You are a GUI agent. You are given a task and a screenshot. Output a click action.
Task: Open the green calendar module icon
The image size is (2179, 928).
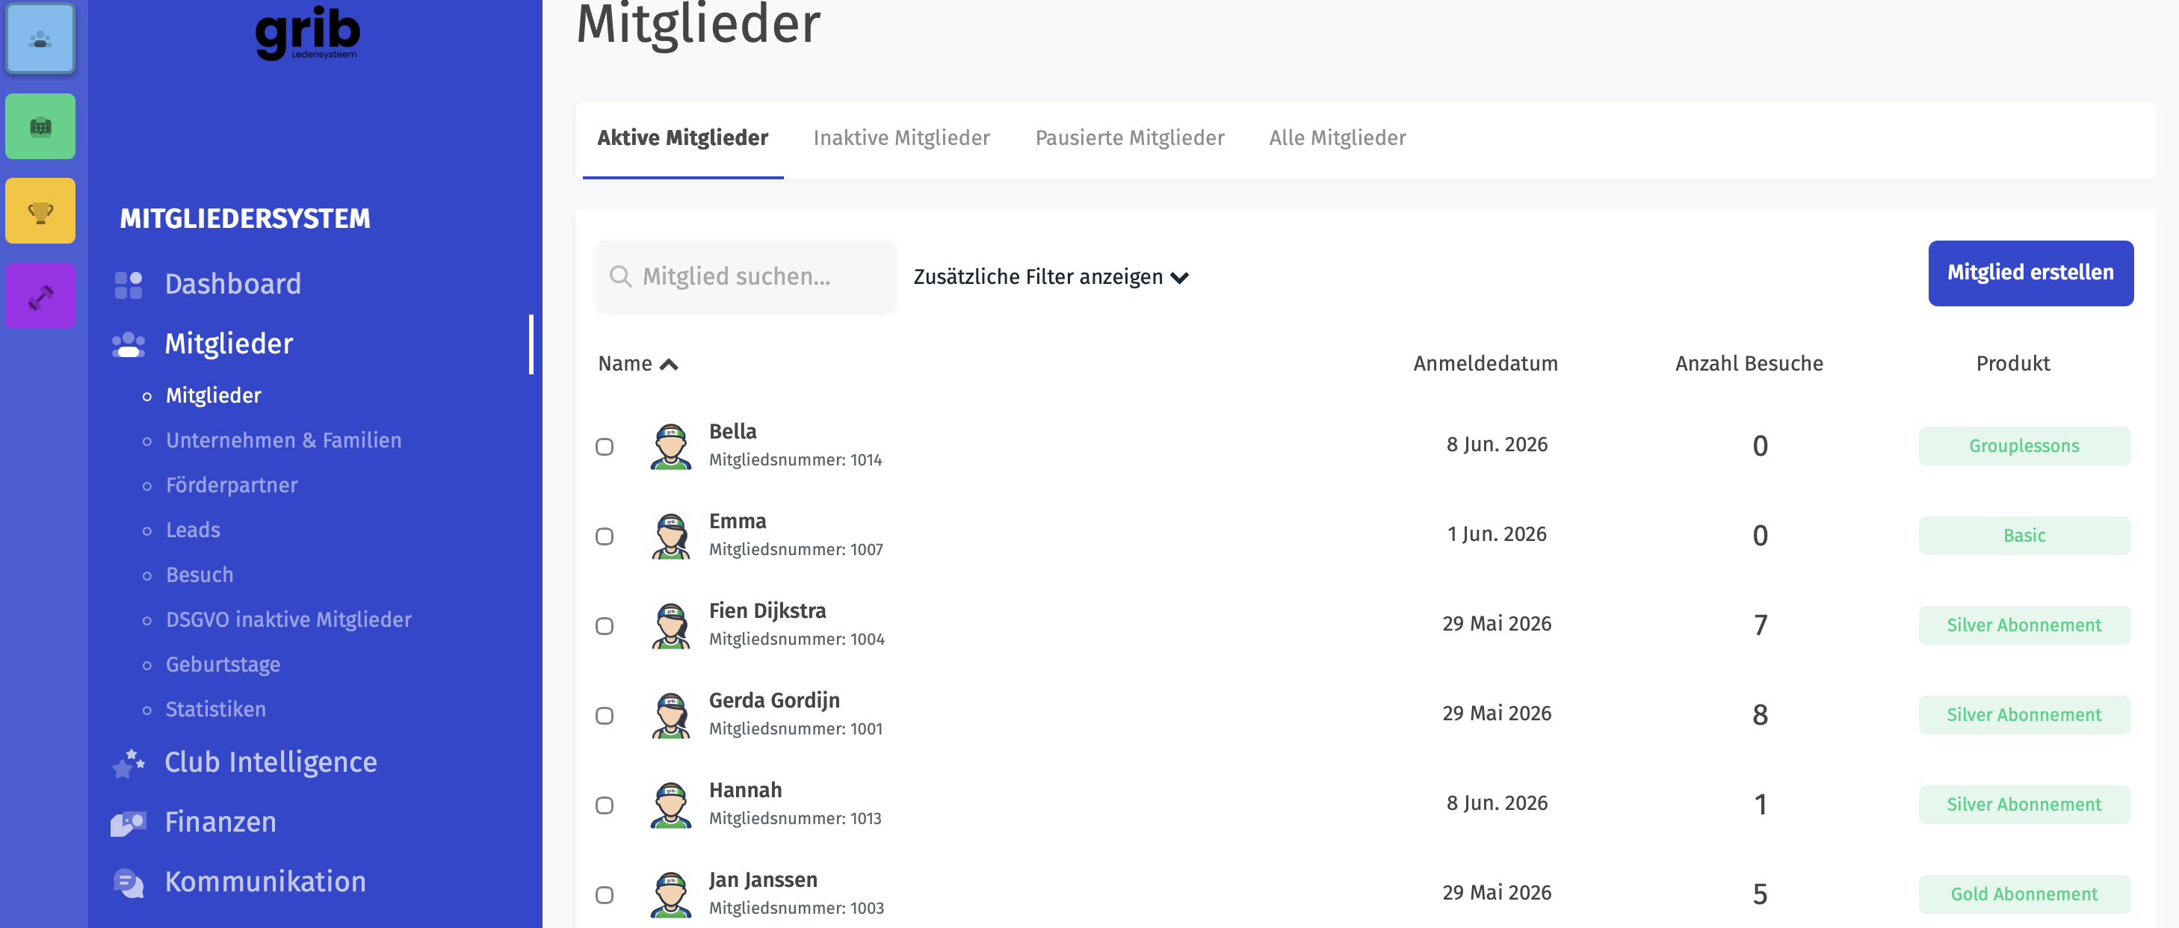click(40, 126)
